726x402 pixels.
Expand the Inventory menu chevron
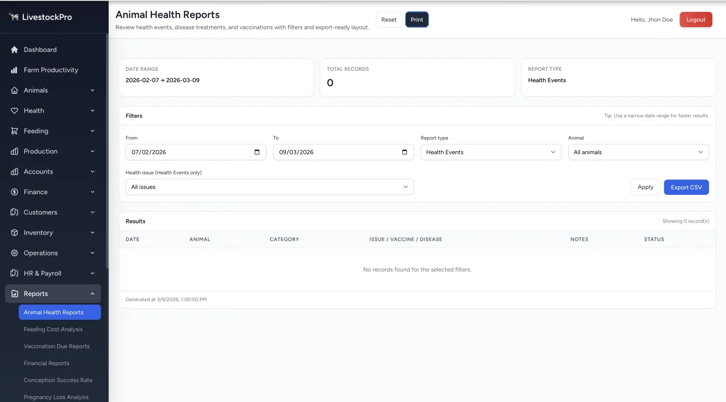point(92,233)
